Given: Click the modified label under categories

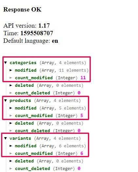Looking at the screenshot, I should click(26, 70).
